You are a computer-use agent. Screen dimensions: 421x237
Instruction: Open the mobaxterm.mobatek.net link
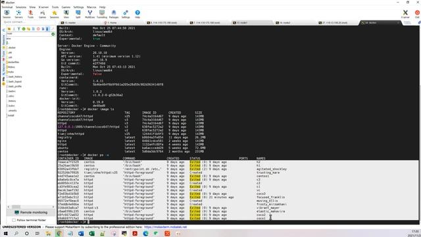coord(165,227)
